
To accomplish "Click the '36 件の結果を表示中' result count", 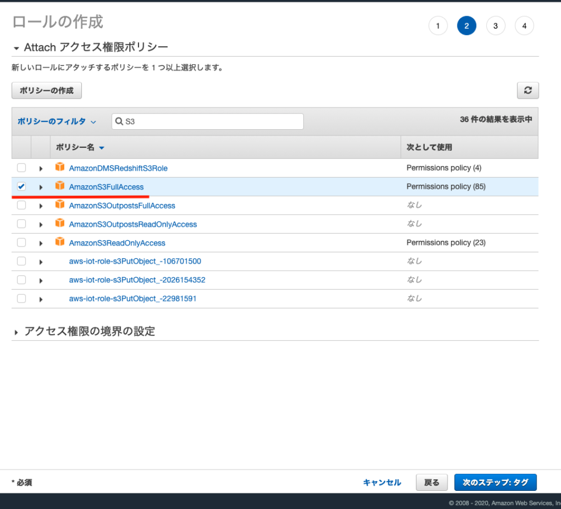I will [x=496, y=119].
